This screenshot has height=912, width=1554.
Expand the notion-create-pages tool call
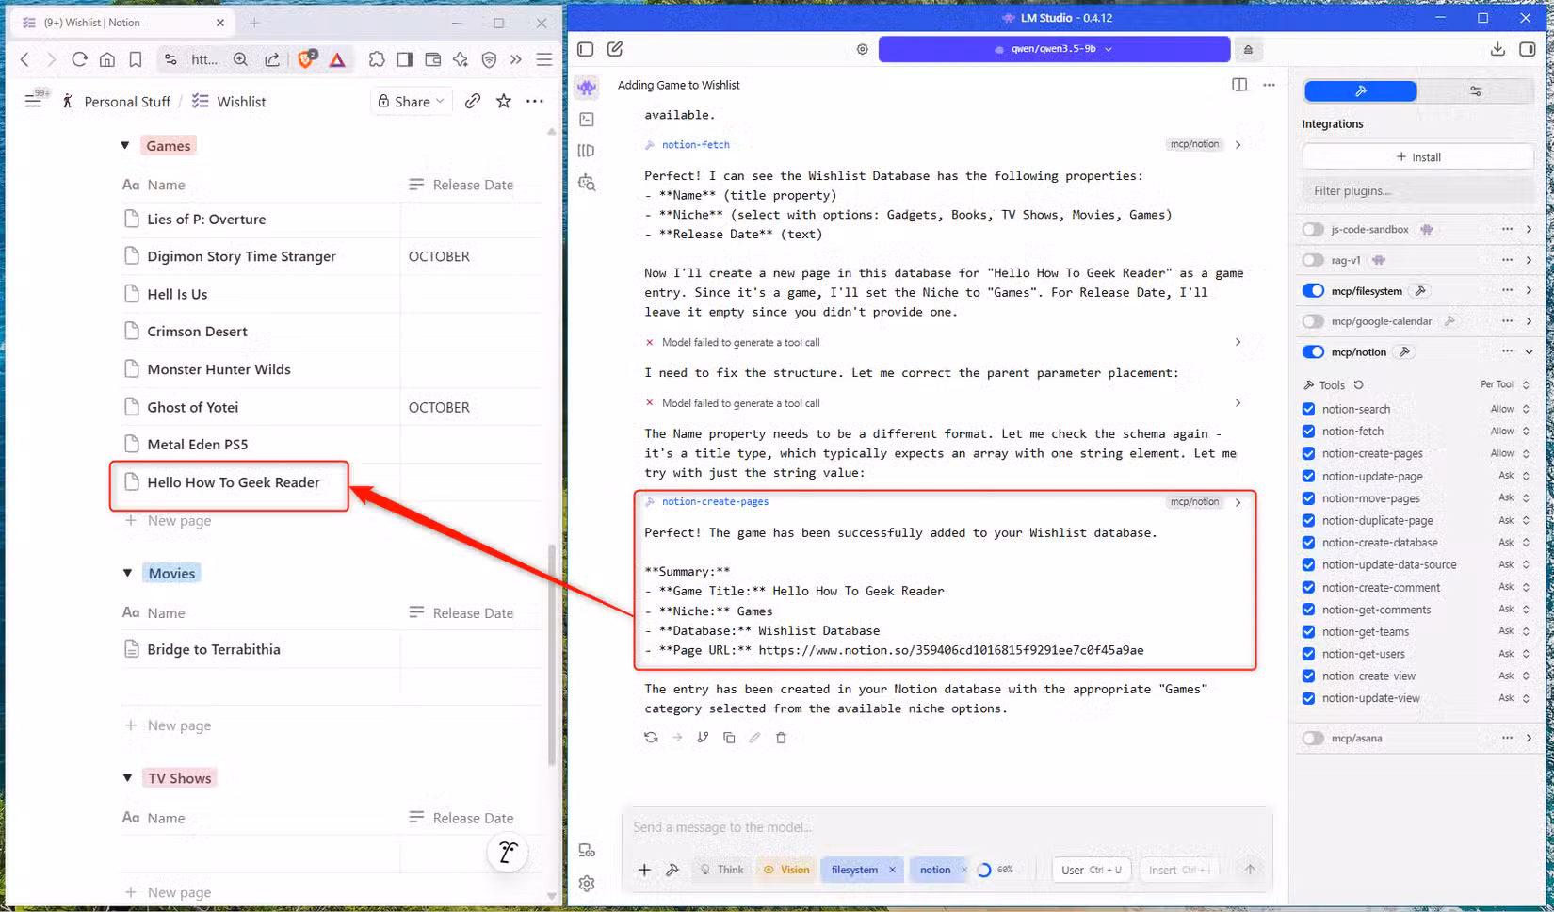[1238, 502]
